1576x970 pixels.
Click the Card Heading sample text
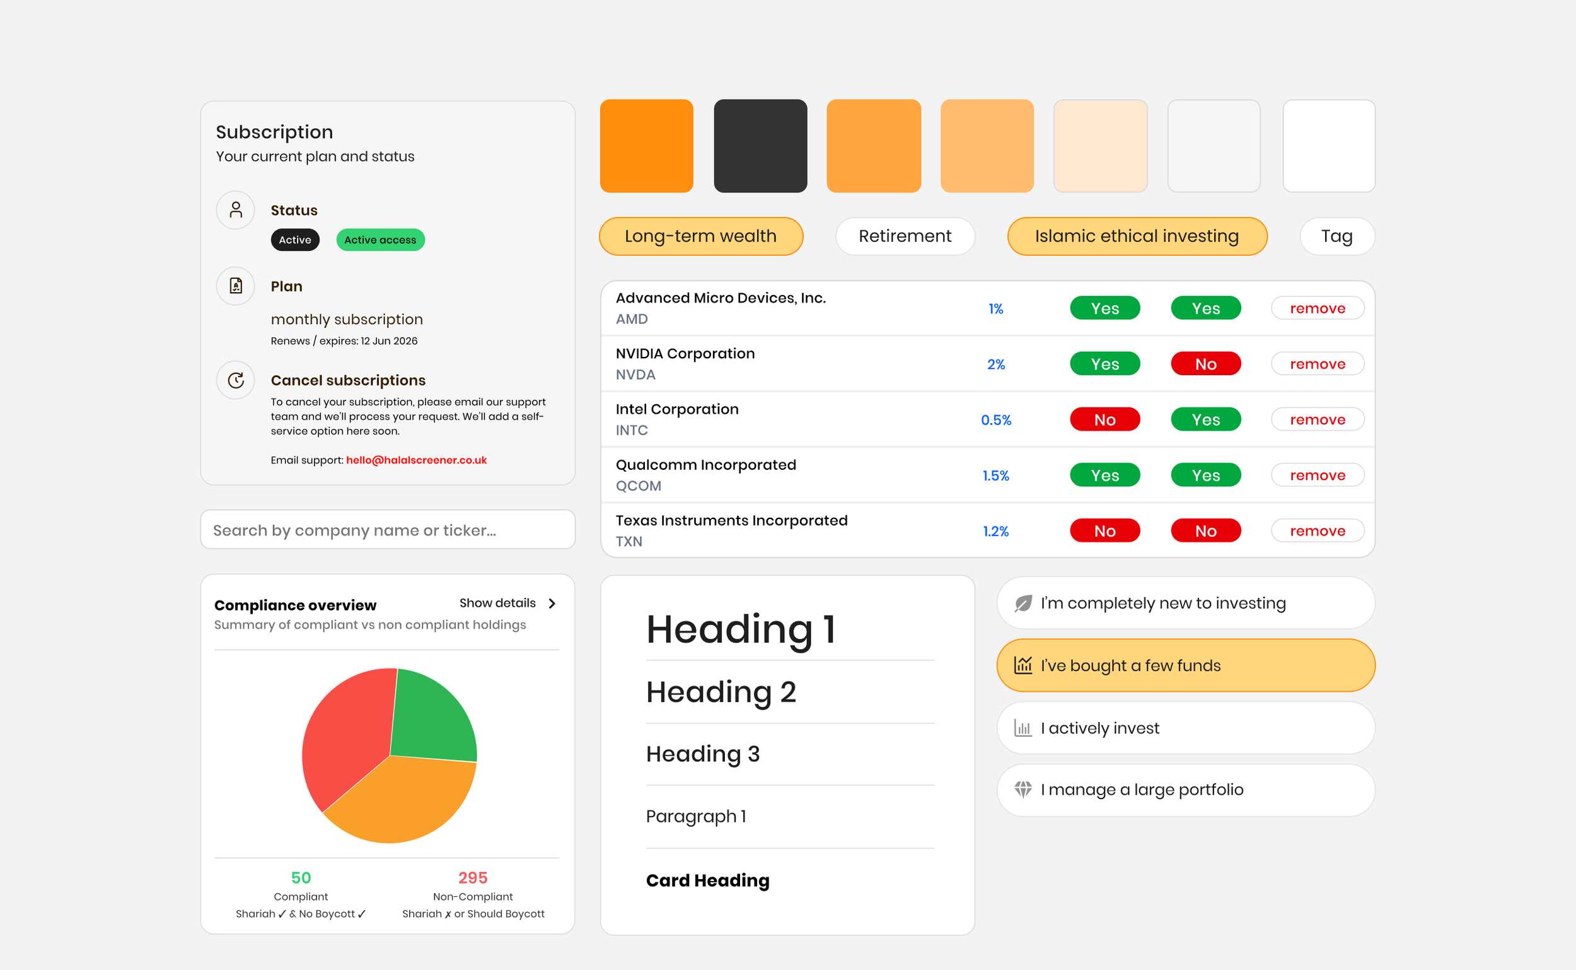tap(708, 880)
